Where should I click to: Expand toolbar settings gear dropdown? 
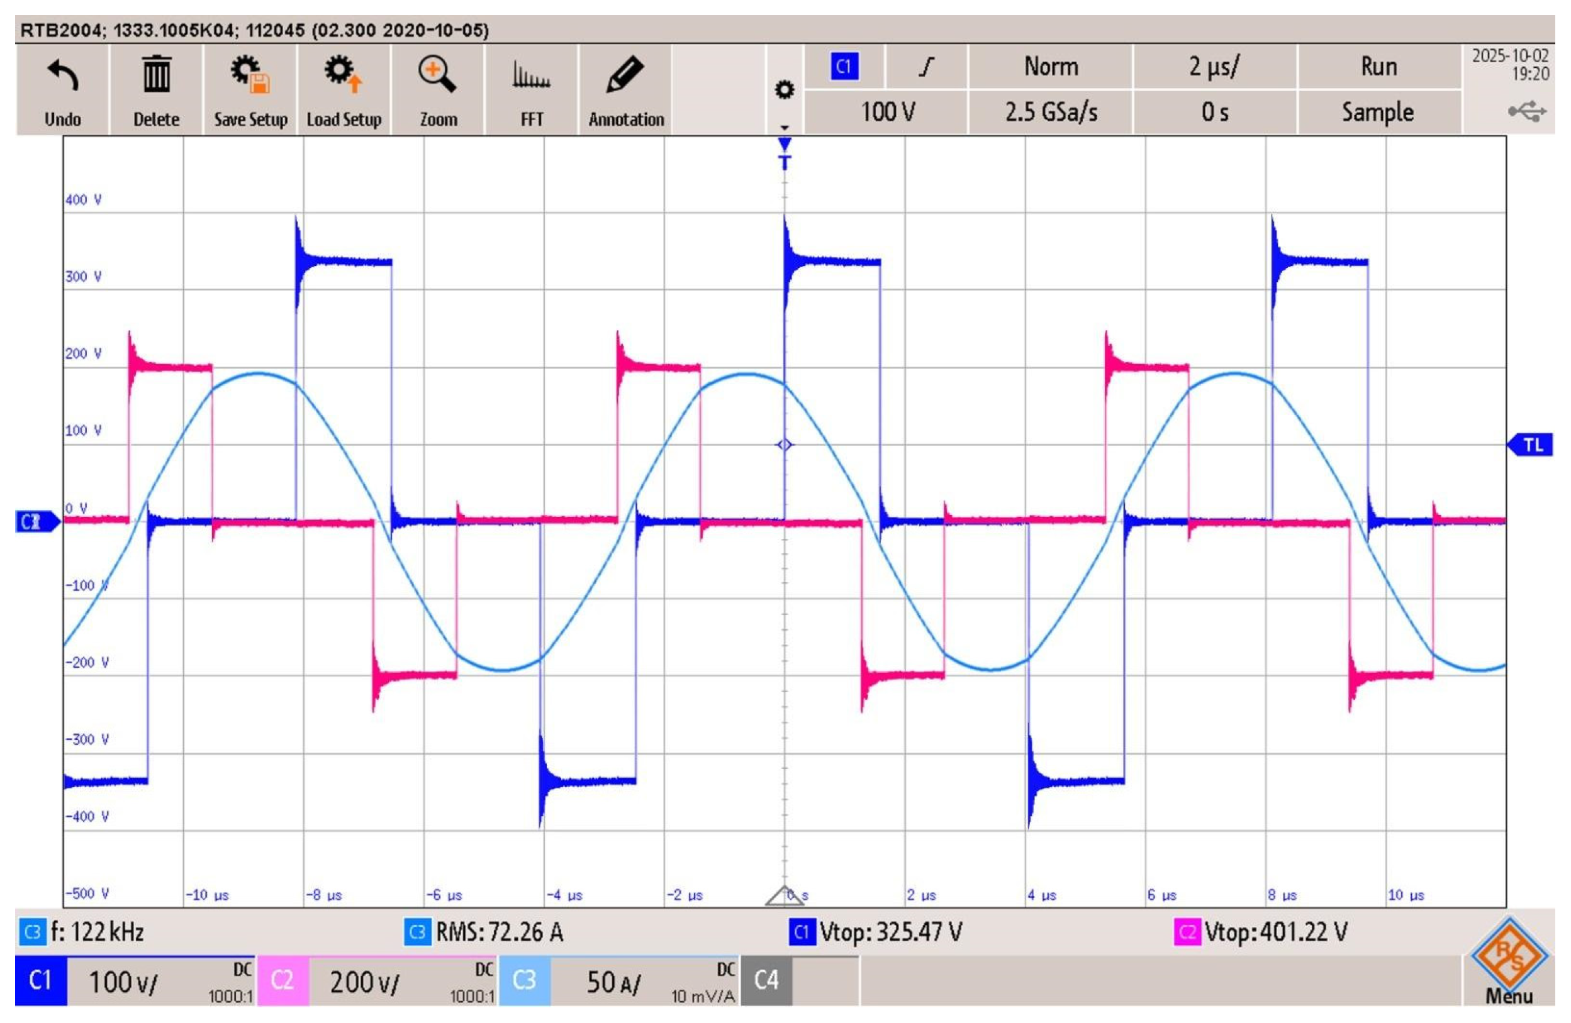pos(784,91)
